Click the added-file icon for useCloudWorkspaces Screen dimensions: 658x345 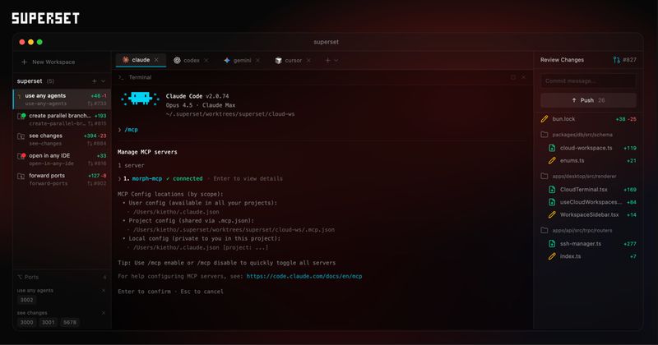552,202
